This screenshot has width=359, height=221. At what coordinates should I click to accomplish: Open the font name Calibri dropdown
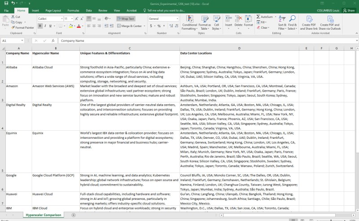point(62,18)
